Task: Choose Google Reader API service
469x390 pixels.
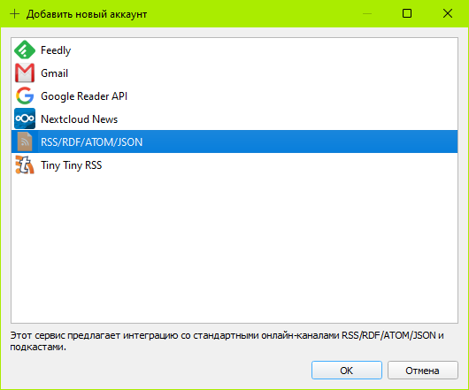Action: pyautogui.click(x=234, y=96)
